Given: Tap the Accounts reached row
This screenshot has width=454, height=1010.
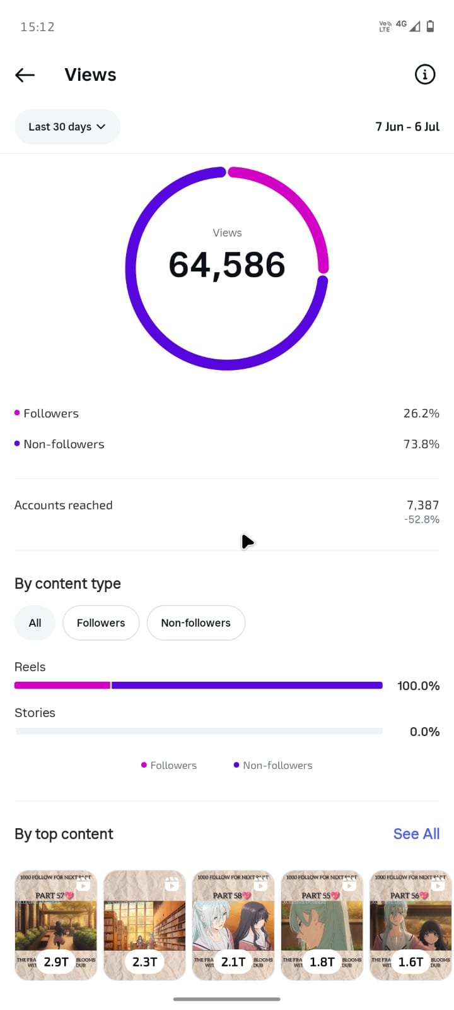Looking at the screenshot, I should (227, 512).
